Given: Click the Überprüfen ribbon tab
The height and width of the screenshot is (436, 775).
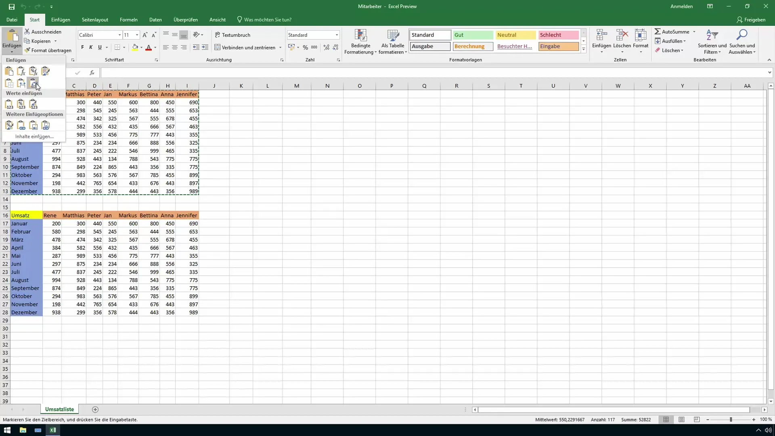Looking at the screenshot, I should click(x=186, y=20).
